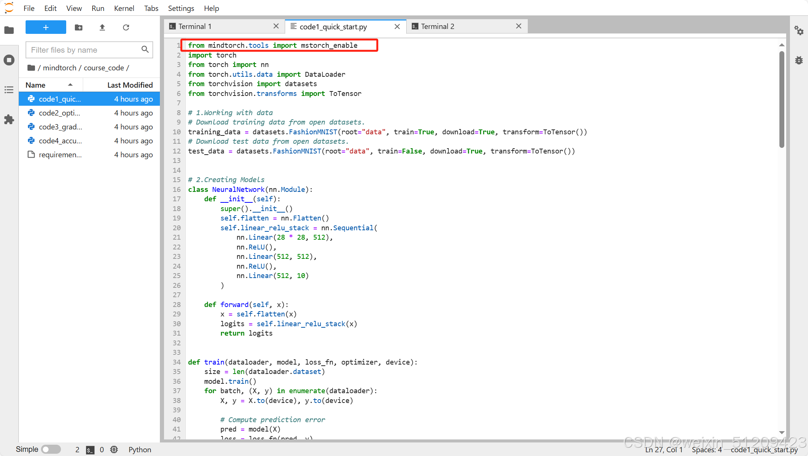Toggle Simple interface mode switch
Screen dimensions: 808x456
coord(51,449)
